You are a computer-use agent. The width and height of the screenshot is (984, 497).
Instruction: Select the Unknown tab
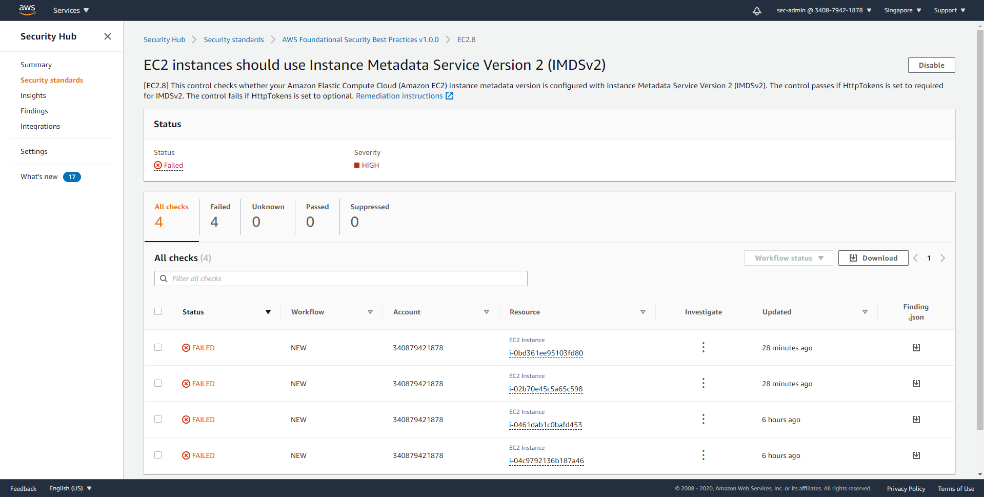point(268,216)
